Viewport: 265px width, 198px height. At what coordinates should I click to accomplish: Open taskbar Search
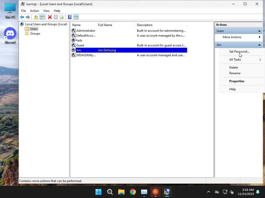pyautogui.click(x=110, y=192)
